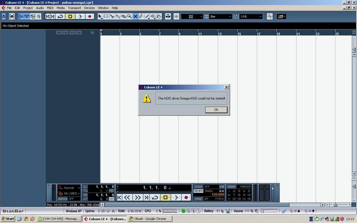Open the Transport menu

(74, 8)
